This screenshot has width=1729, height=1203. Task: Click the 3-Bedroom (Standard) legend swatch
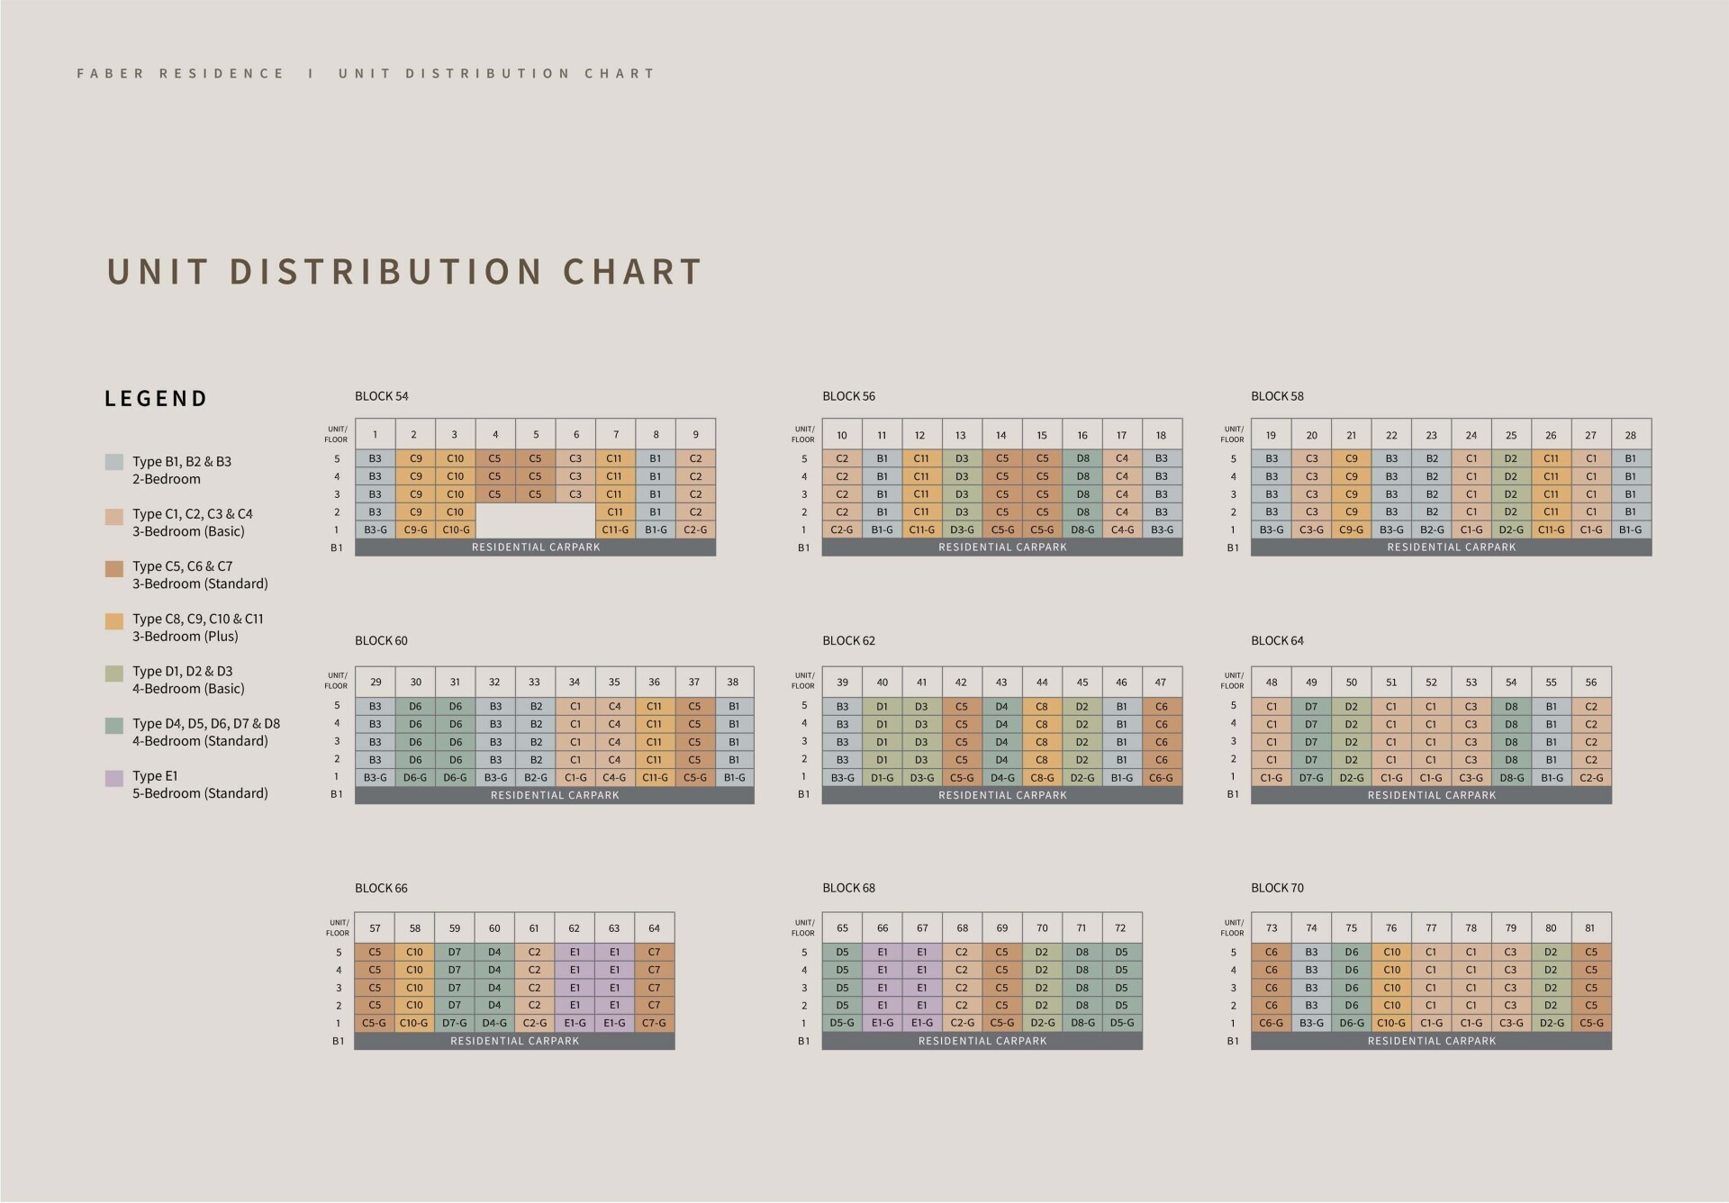pyautogui.click(x=113, y=569)
